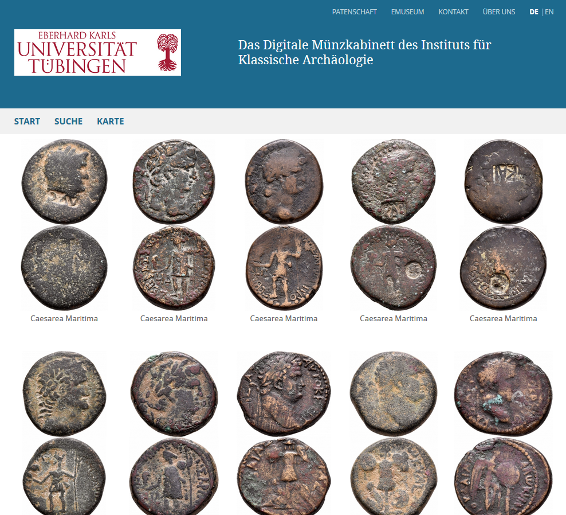
Task: Select the START navigation tab
Action: point(27,122)
